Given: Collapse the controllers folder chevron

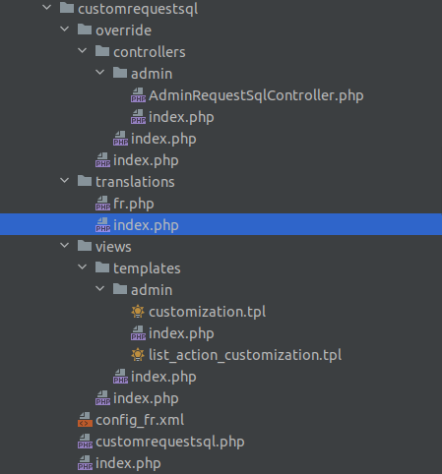Looking at the screenshot, I should tap(83, 50).
